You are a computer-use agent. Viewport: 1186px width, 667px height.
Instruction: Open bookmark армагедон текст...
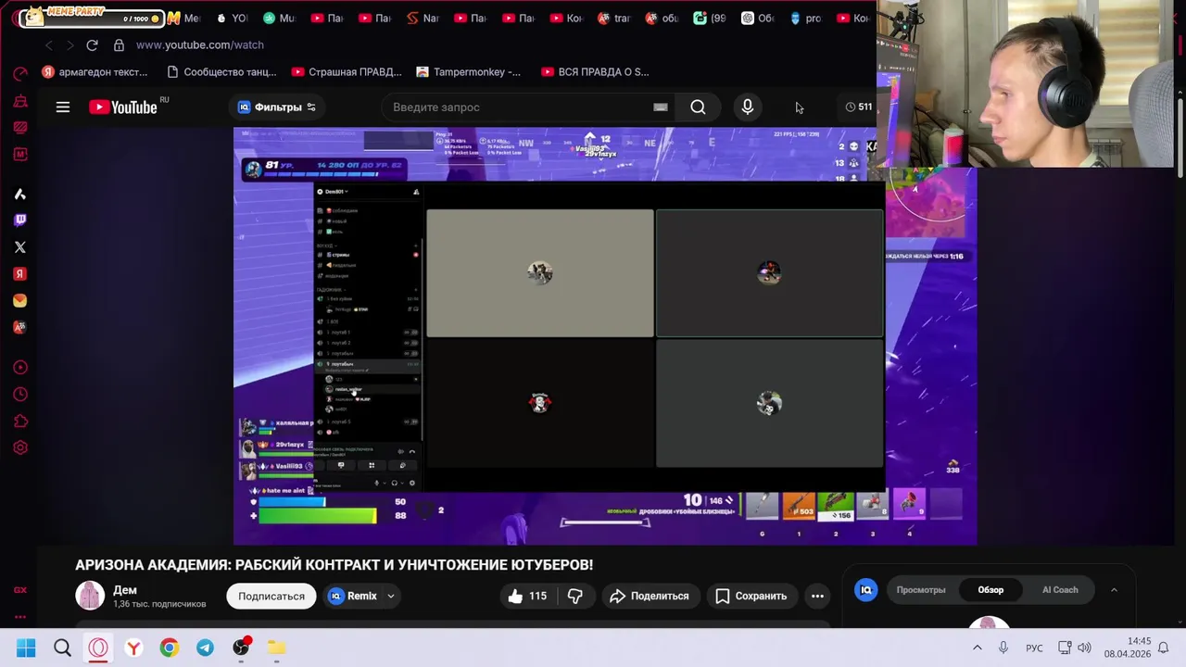coord(95,71)
